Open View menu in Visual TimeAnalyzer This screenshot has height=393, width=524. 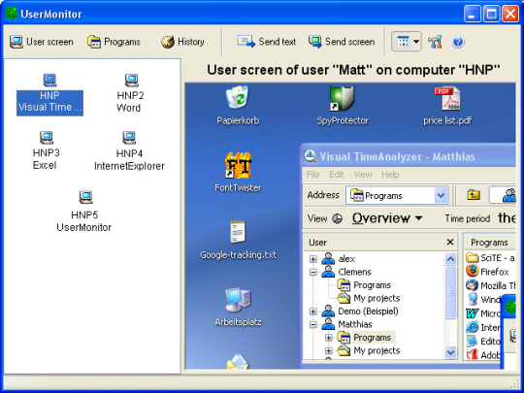click(363, 175)
